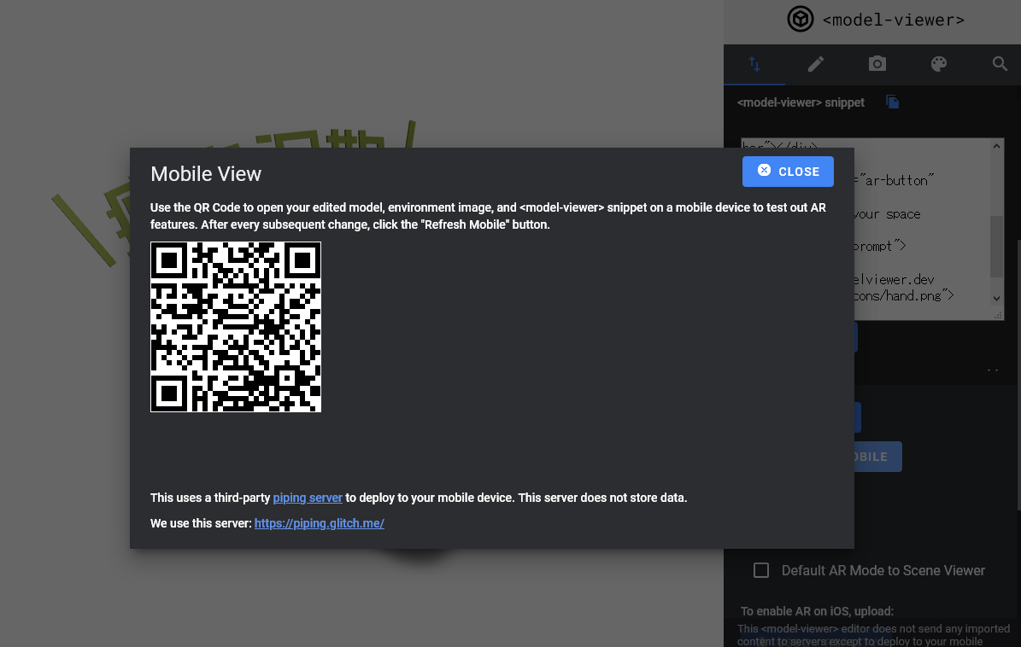Click the "<model-viewer> snippet" label
This screenshot has width=1021, height=647.
(801, 102)
